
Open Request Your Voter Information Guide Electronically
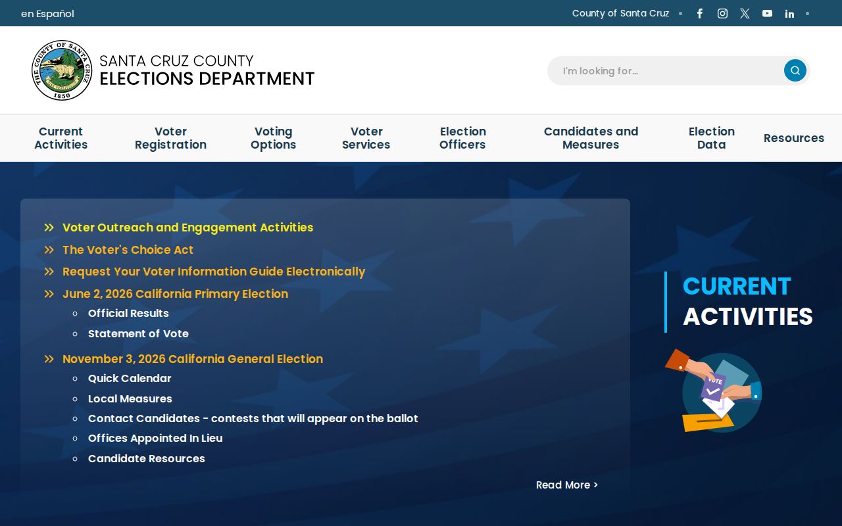pos(213,272)
